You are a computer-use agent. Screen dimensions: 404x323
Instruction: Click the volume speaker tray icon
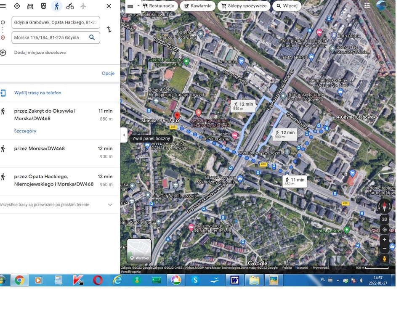pyautogui.click(x=361, y=281)
